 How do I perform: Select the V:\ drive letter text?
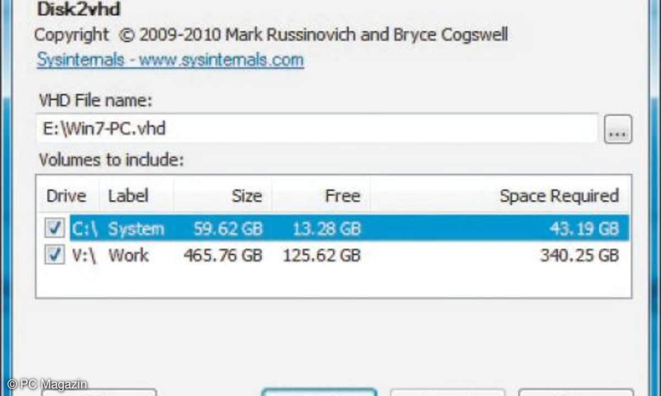point(85,255)
